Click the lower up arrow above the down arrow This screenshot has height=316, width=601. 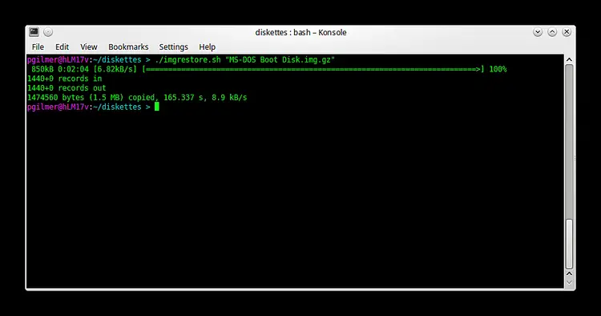pyautogui.click(x=569, y=273)
